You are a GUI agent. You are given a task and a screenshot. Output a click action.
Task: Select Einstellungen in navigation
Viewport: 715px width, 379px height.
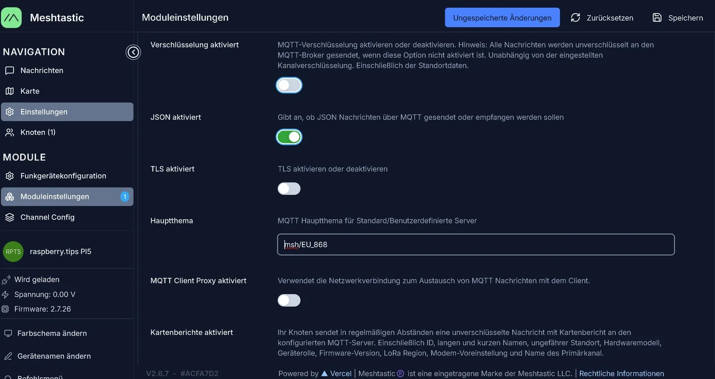67,112
